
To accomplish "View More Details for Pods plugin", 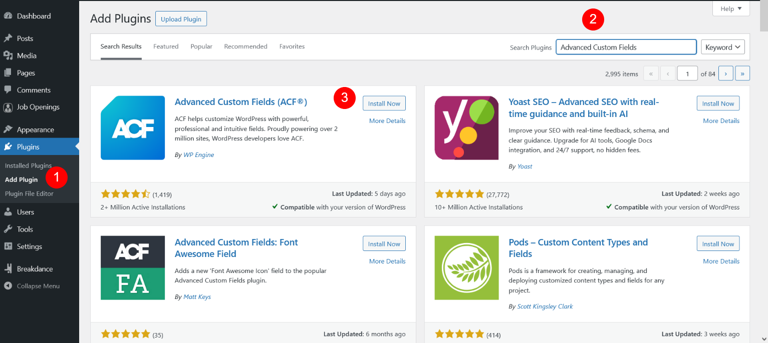I will coord(721,261).
